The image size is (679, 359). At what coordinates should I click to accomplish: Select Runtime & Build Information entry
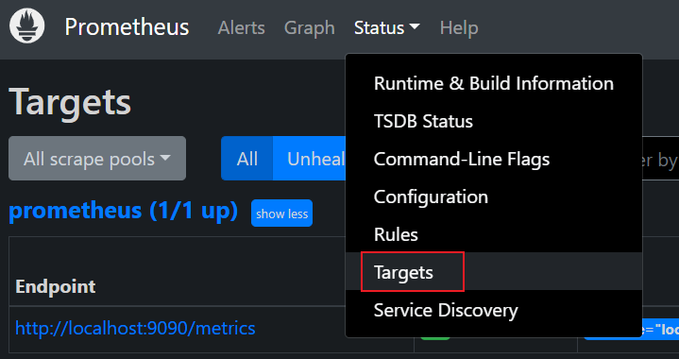click(494, 83)
